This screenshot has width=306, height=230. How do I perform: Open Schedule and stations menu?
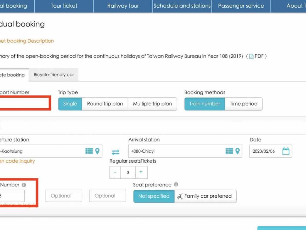[182, 6]
